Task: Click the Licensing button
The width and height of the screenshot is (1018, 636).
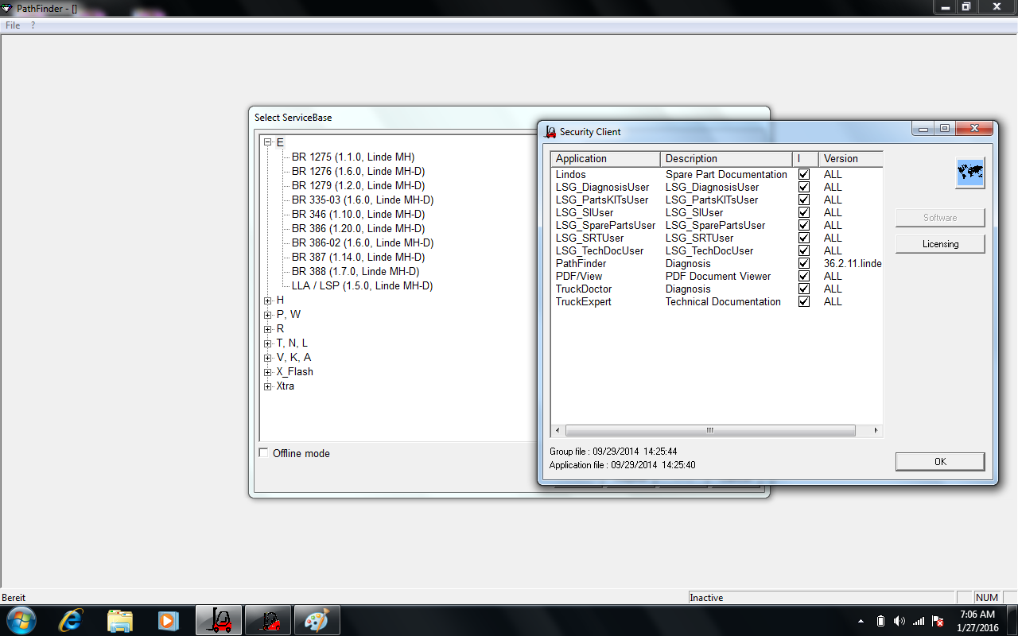Action: click(x=940, y=244)
